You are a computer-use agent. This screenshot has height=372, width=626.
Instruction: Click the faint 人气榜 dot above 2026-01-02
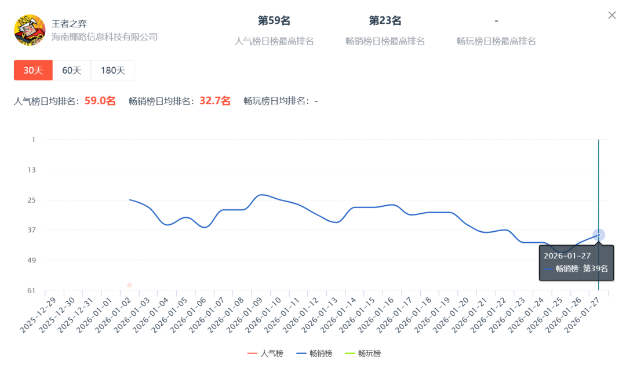coord(129,285)
